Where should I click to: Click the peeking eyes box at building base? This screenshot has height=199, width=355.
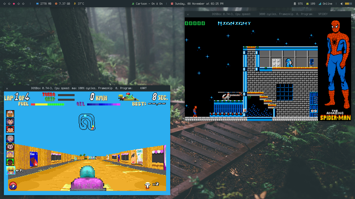click(x=314, y=111)
